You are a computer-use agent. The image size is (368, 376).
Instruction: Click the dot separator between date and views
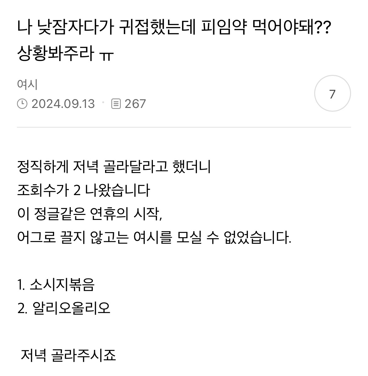[103, 102]
